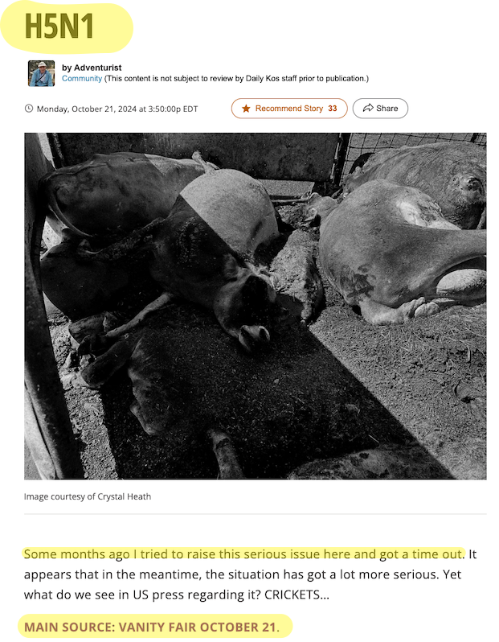The image size is (499, 642).
Task: Click the MAIN SOURCE: VANITY FAIR heading
Action: click(152, 627)
